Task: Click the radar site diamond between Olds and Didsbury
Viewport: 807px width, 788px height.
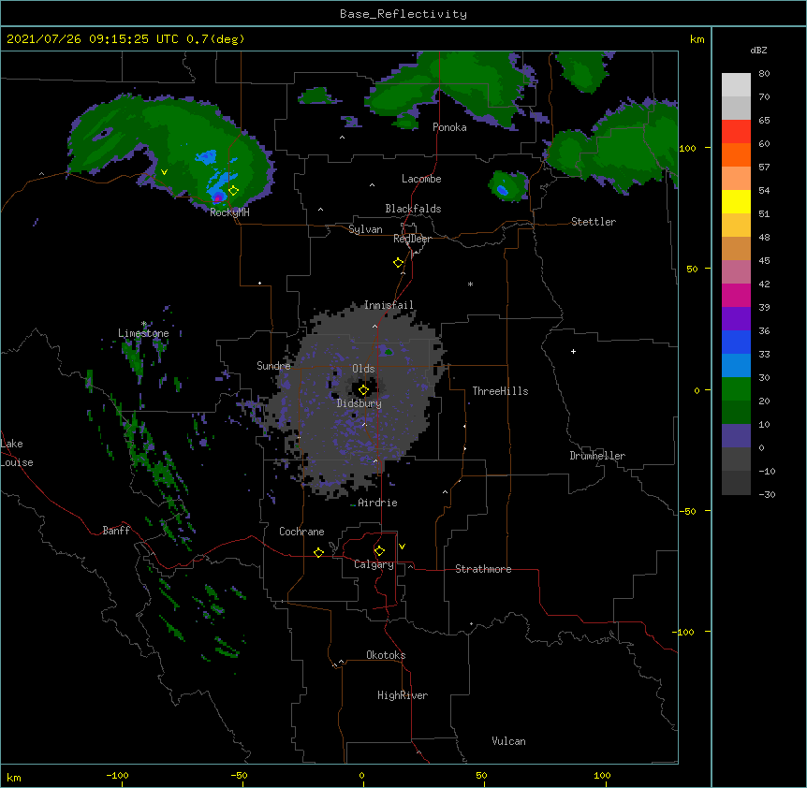Action: pyautogui.click(x=363, y=390)
